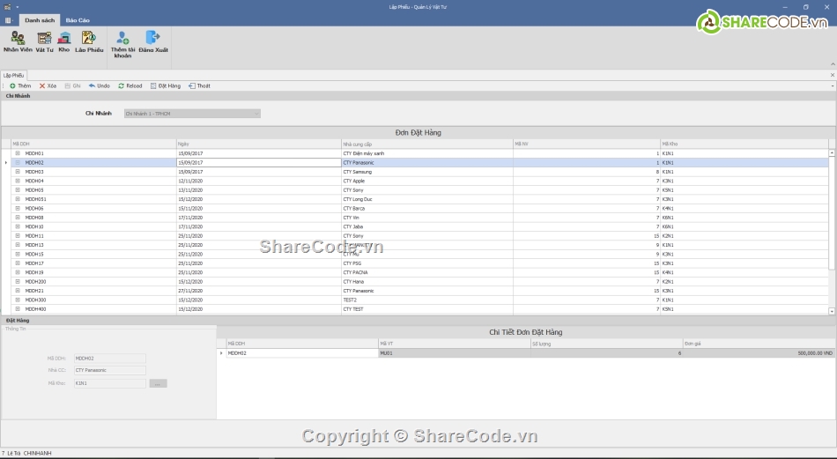
Task: Click the ellipsis button beside Mã Kho
Action: pyautogui.click(x=158, y=383)
